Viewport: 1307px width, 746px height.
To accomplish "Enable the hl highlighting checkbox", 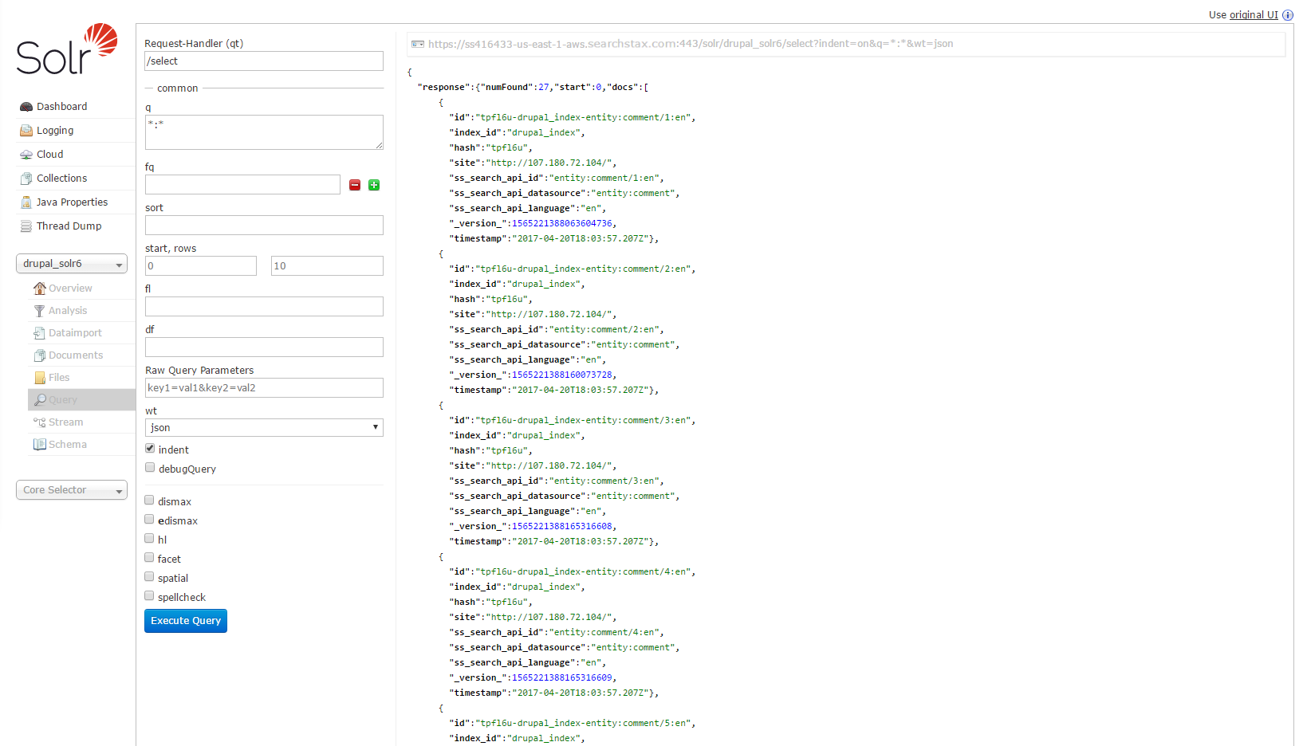I will pos(149,539).
